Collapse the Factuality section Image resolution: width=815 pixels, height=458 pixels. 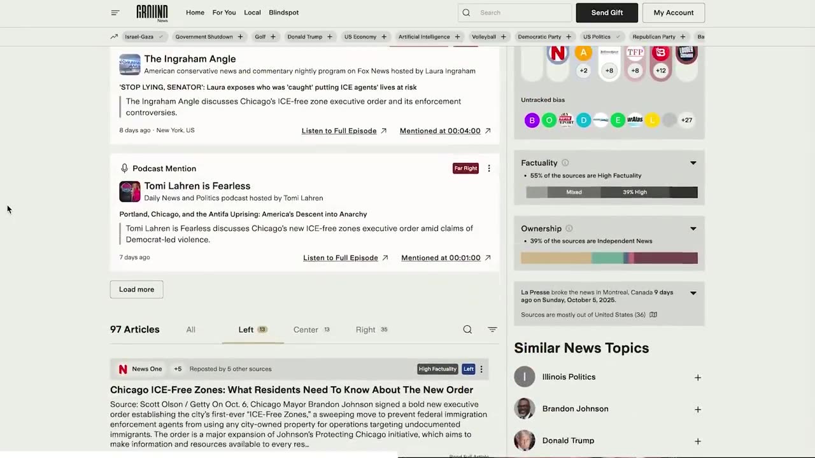693,163
